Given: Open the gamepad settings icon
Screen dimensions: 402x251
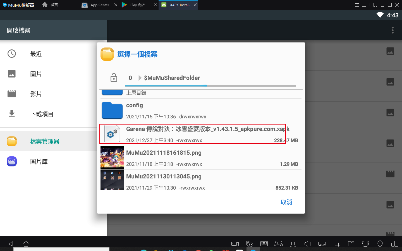Looking at the screenshot, I should [279, 244].
